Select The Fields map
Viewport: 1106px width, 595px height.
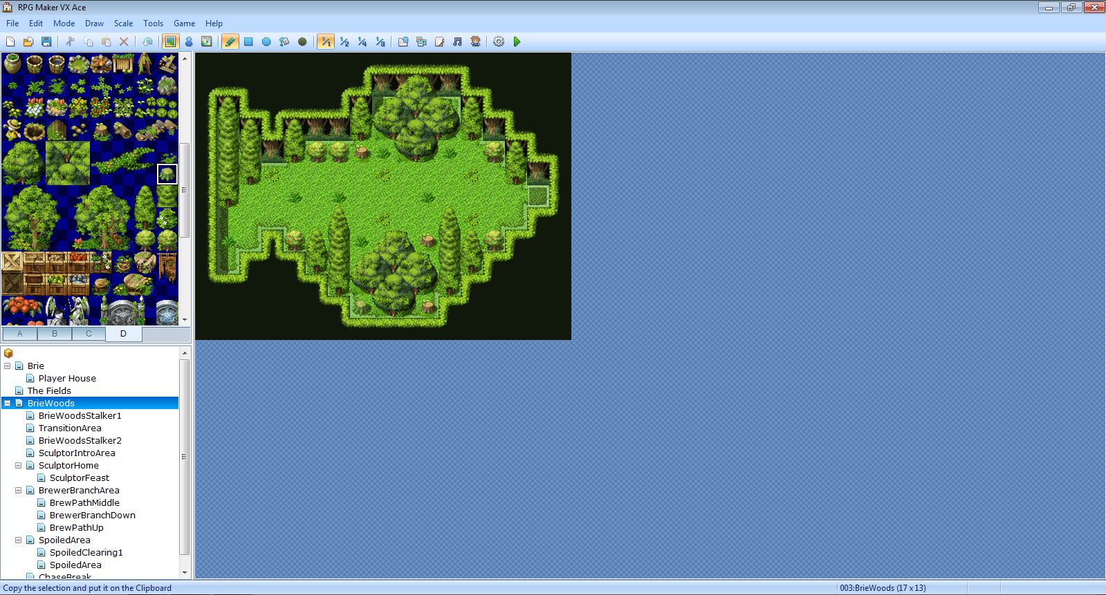tap(49, 390)
